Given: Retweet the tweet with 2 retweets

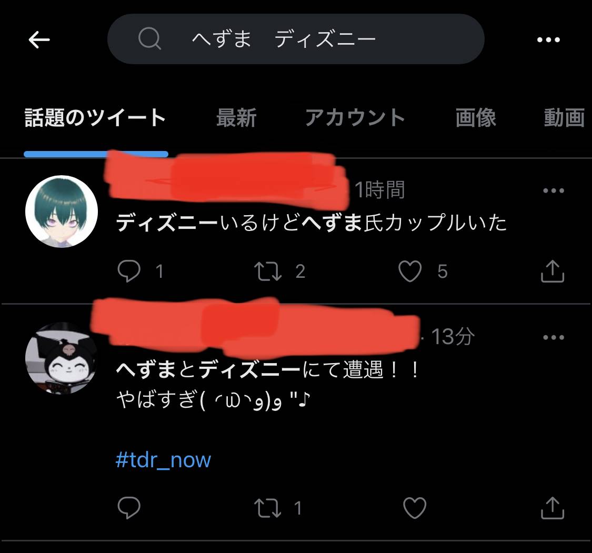Looking at the screenshot, I should coord(268,272).
